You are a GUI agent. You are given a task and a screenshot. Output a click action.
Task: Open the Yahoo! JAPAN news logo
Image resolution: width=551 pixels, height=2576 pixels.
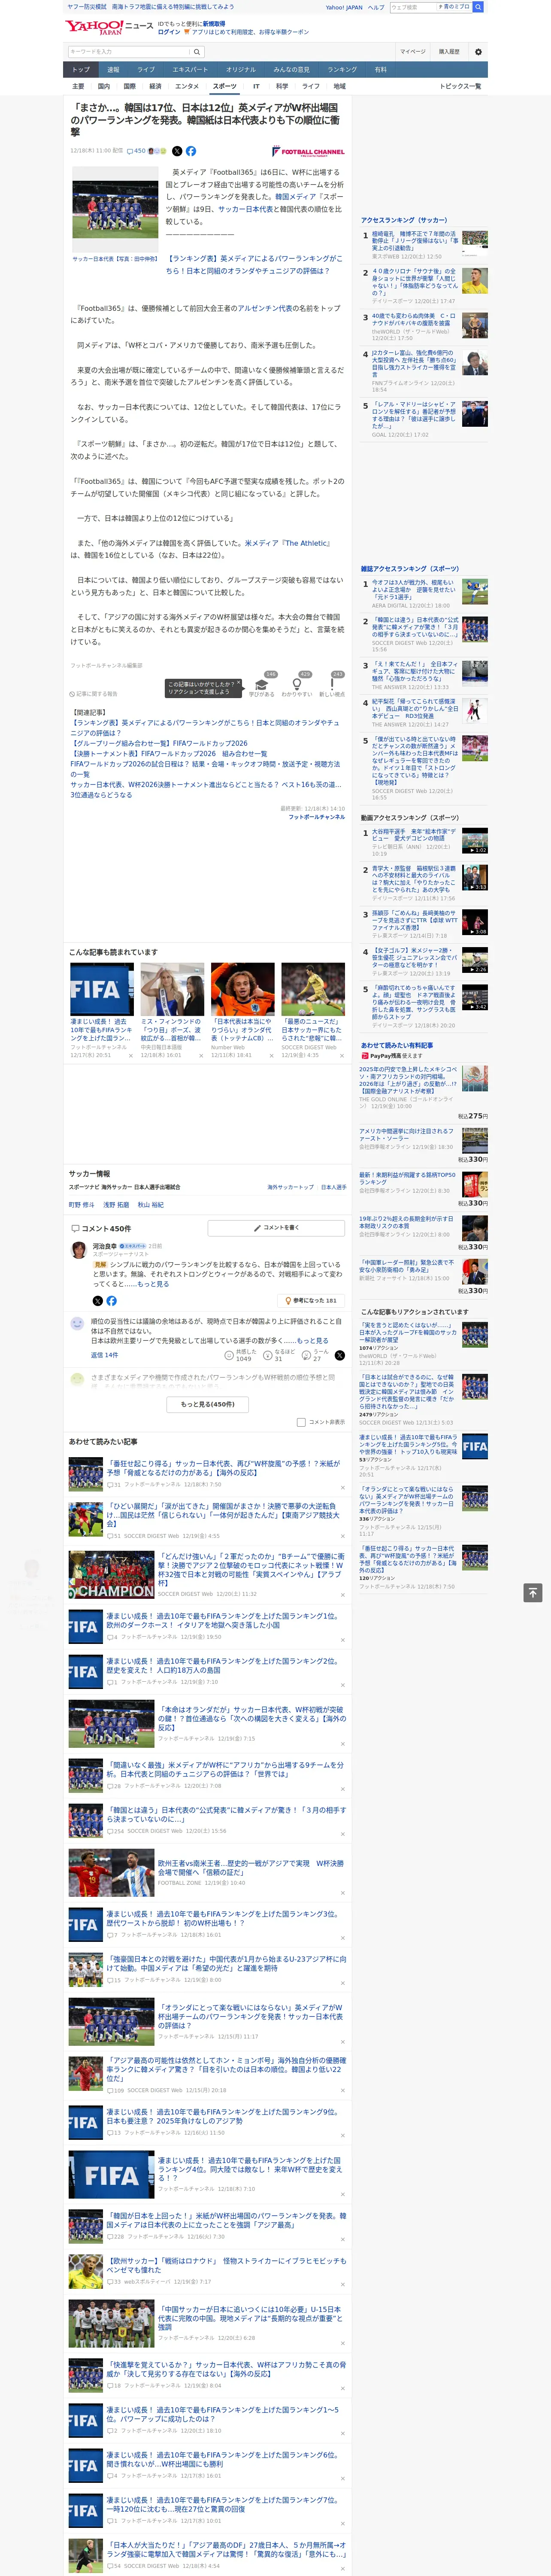pyautogui.click(x=109, y=27)
